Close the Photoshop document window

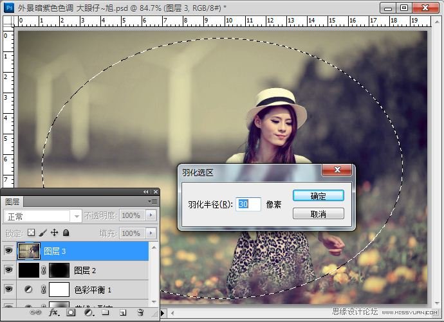tap(425, 8)
